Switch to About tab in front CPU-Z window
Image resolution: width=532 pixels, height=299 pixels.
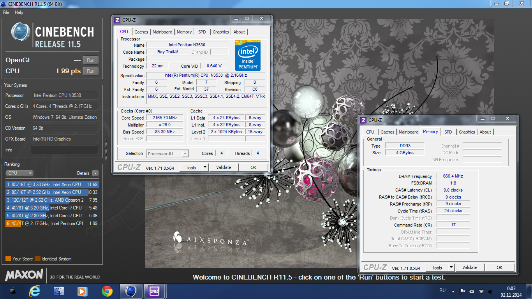239,32
